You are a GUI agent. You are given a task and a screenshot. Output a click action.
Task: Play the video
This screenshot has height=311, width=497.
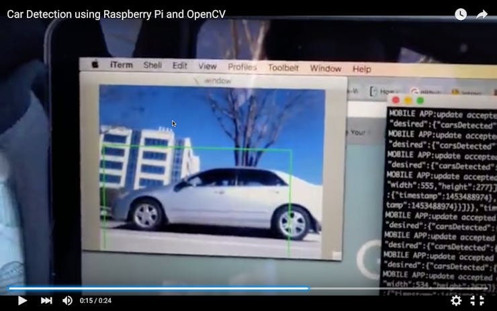(22, 300)
